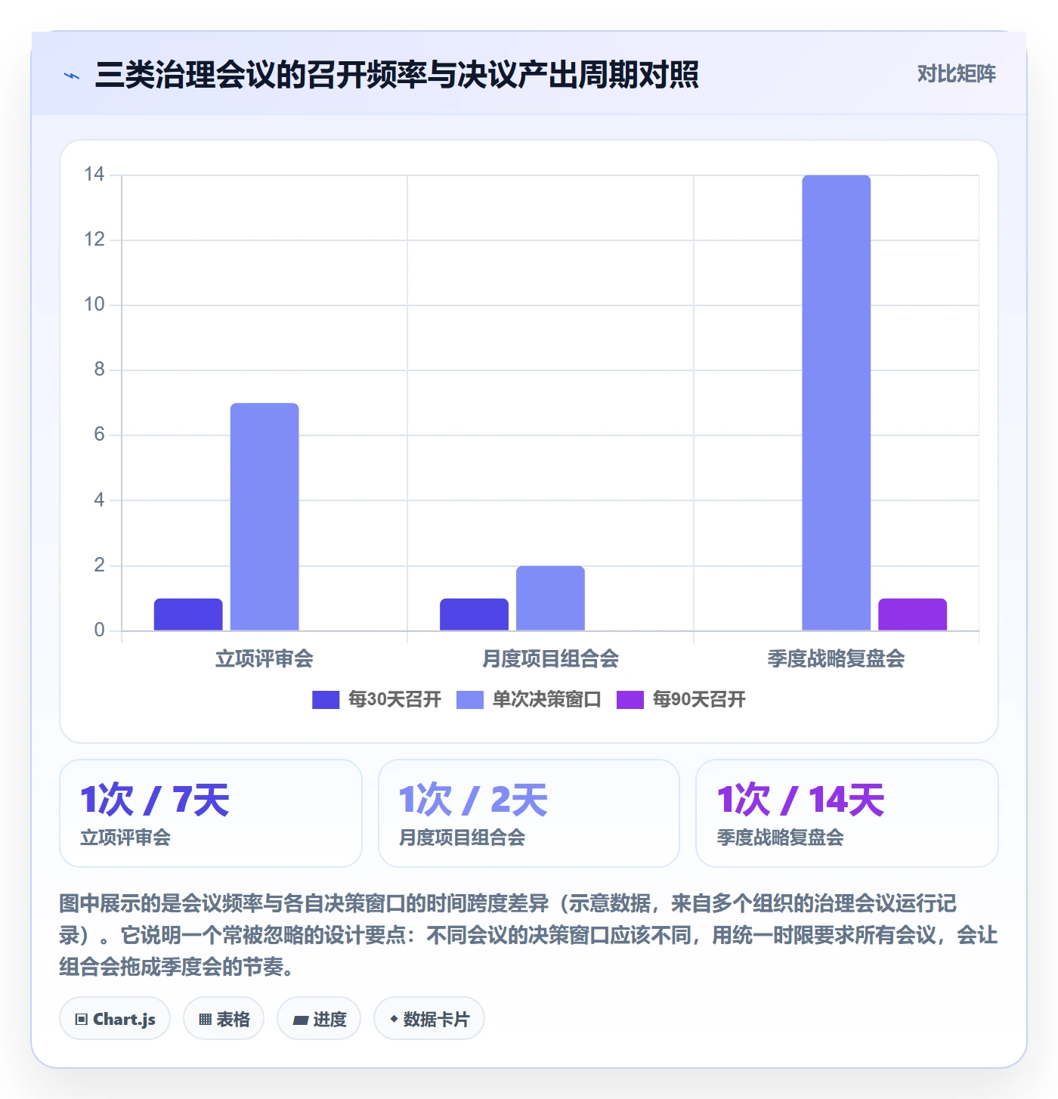Click the light blue 7-value bar for 立项评审会

pos(264,517)
